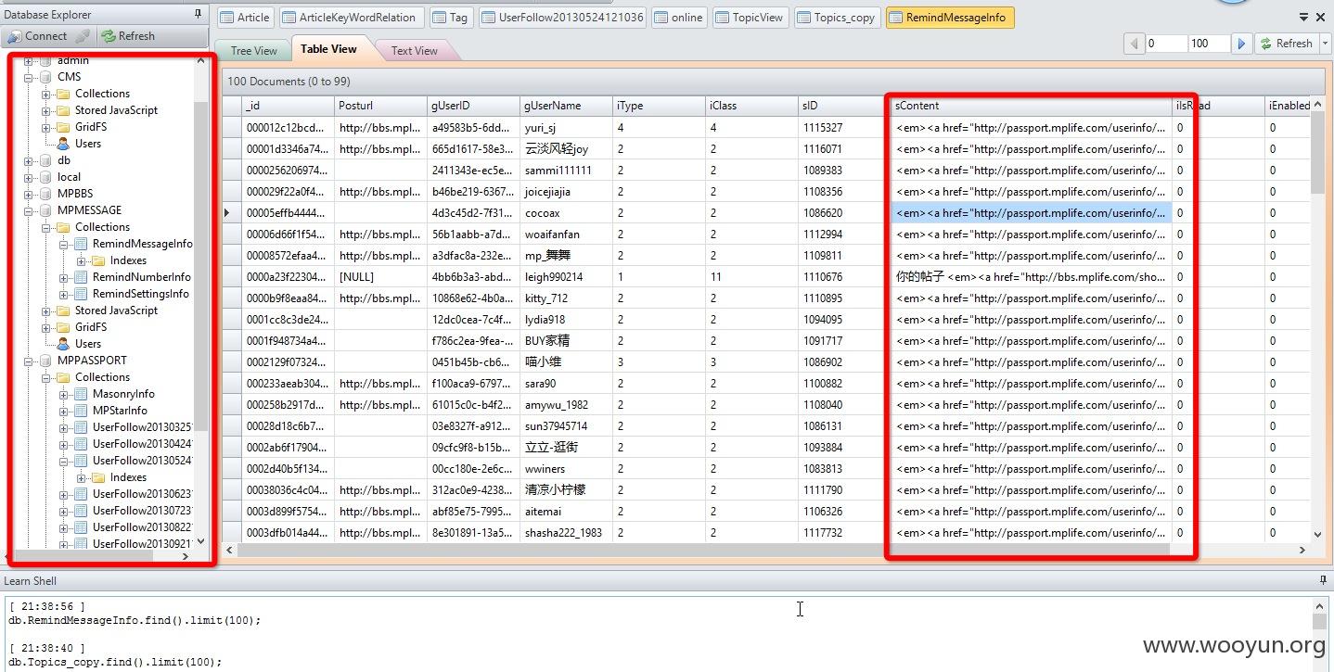Click the Users icon under MPMESSAGE

[x=63, y=344]
